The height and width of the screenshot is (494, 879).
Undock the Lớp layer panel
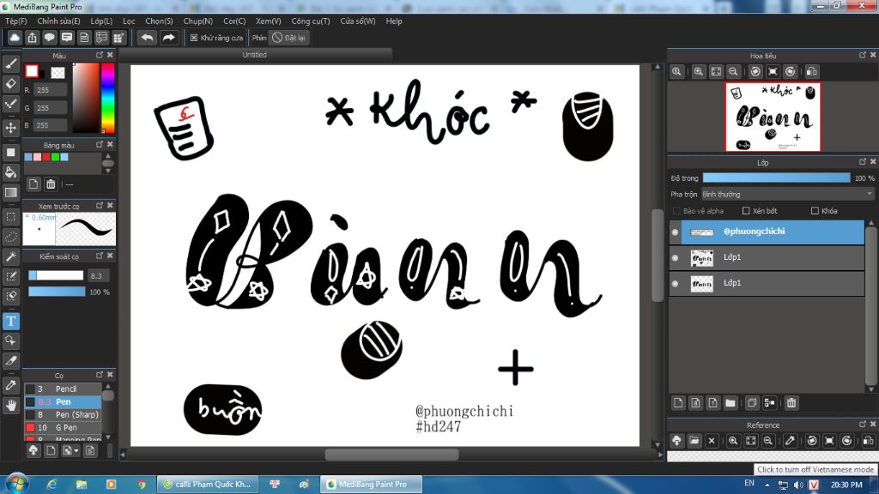[x=862, y=162]
